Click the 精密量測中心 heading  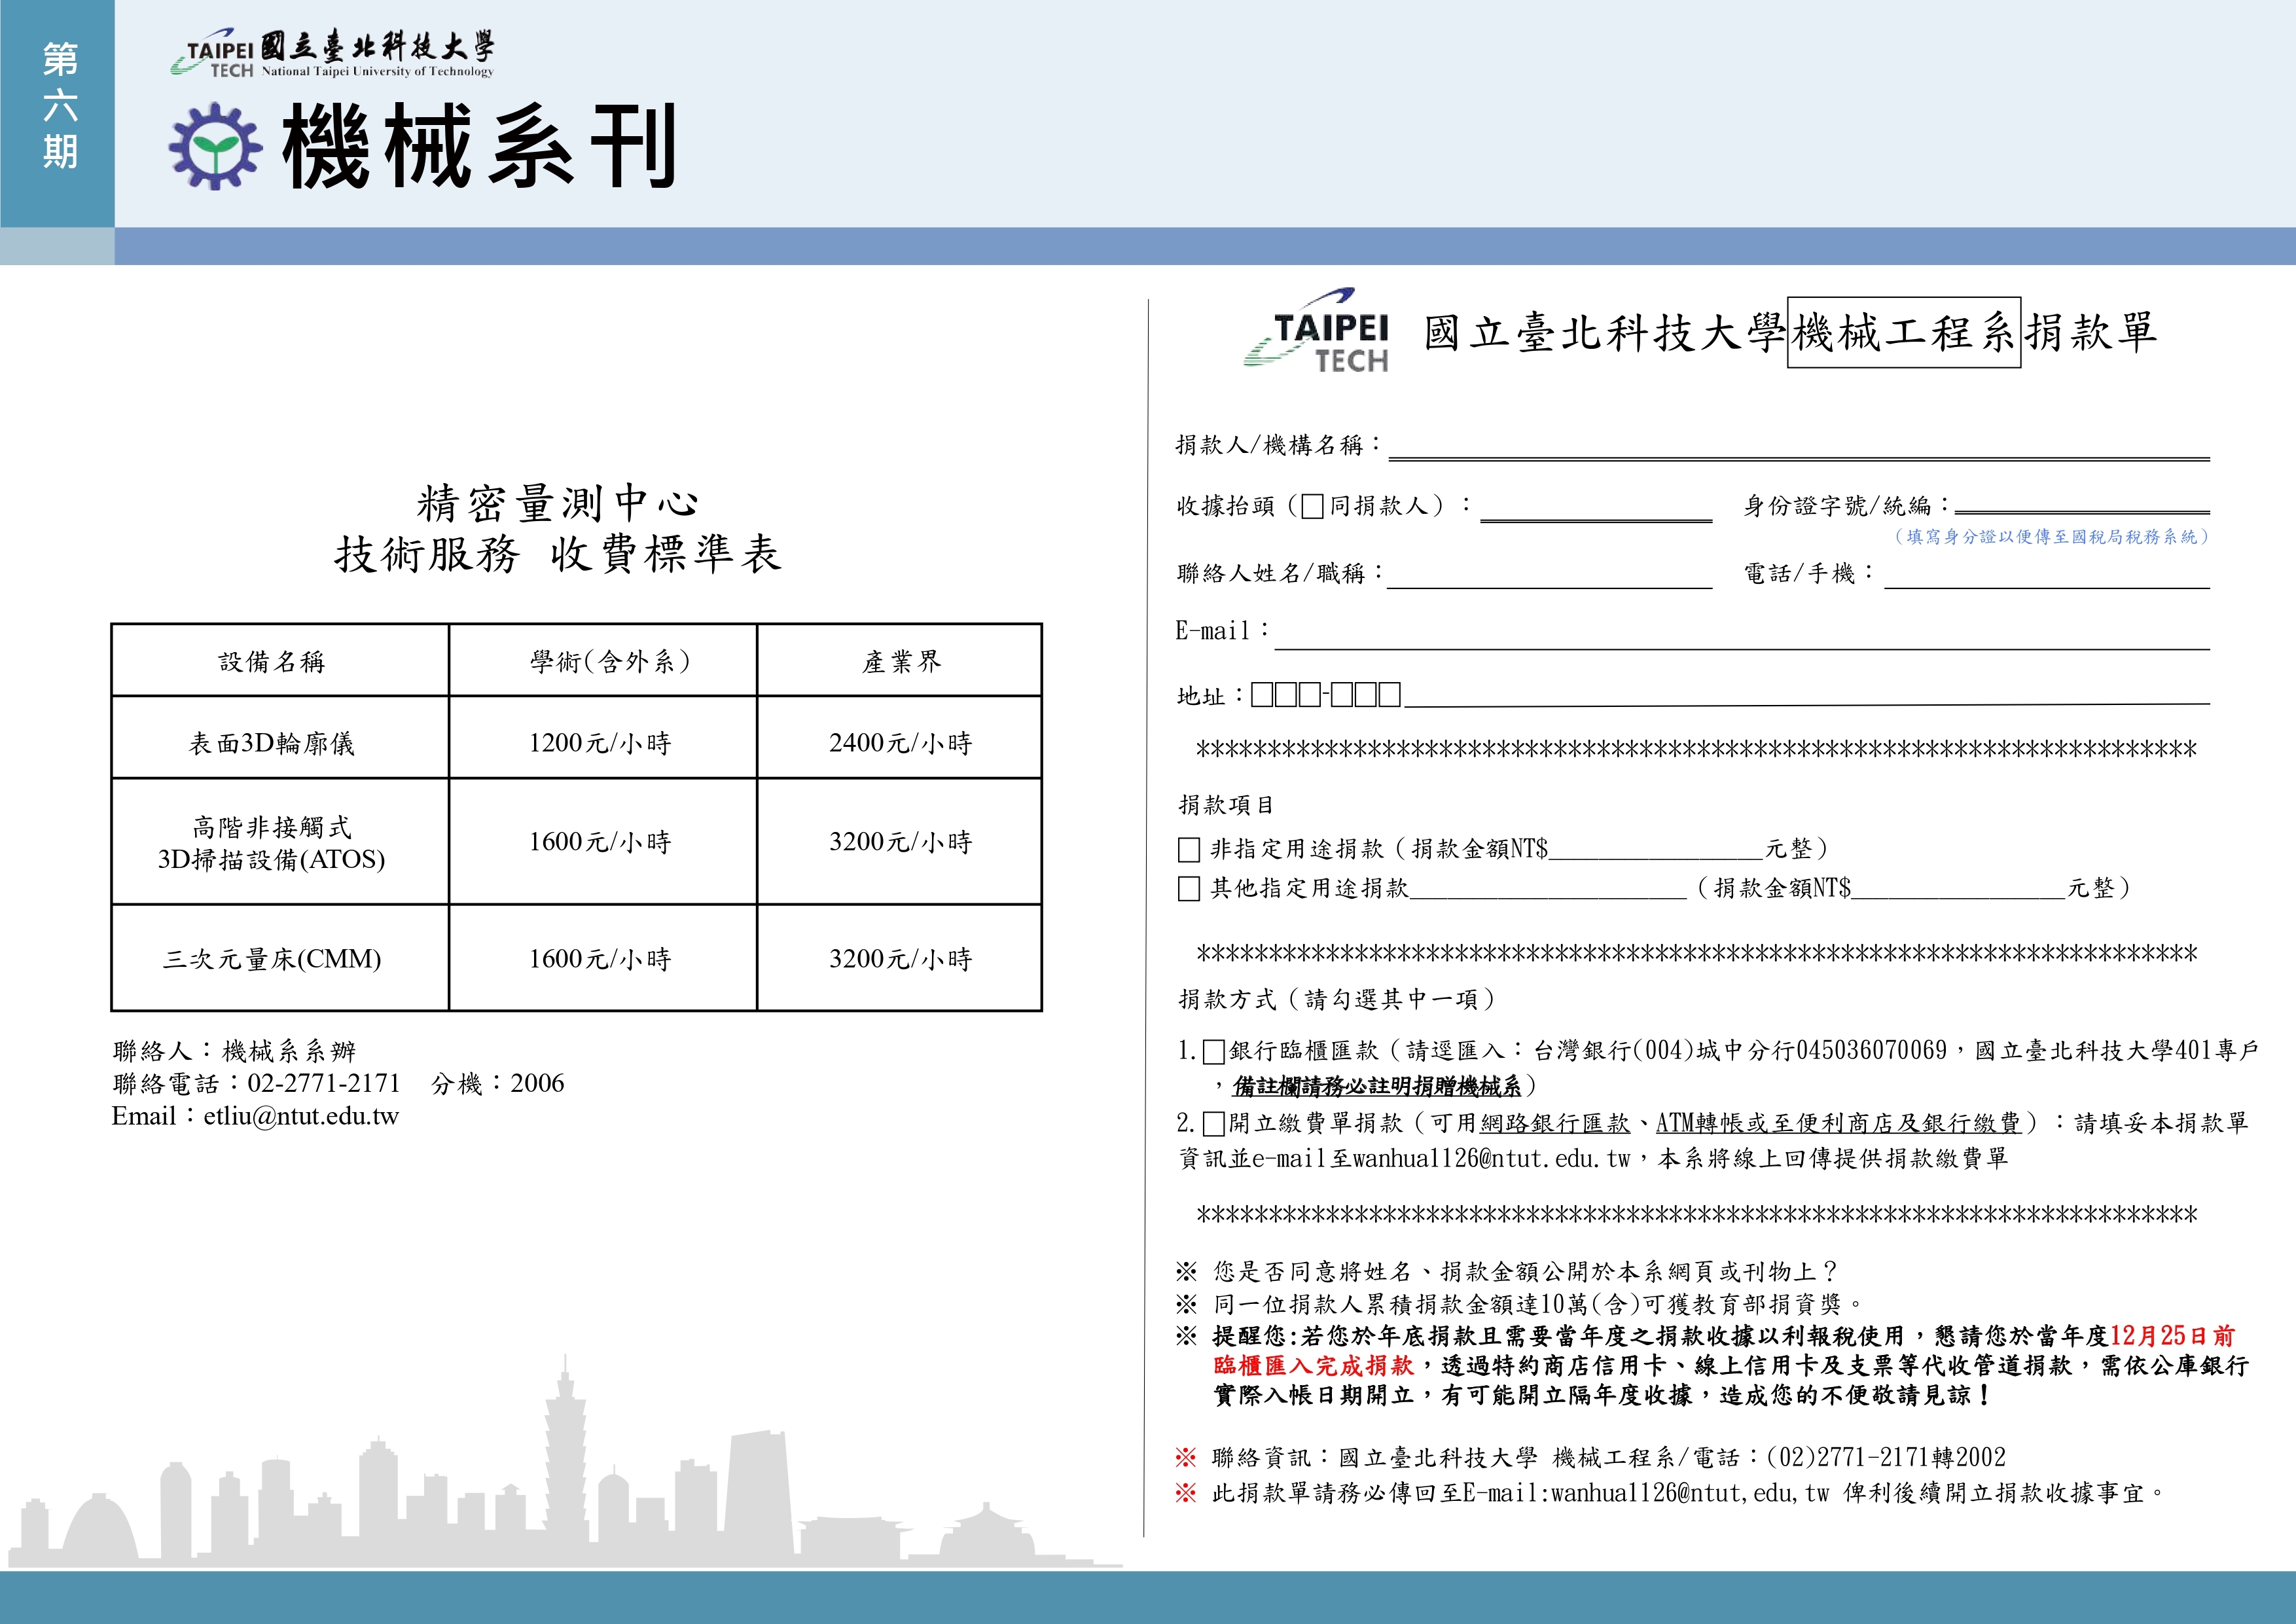point(557,503)
